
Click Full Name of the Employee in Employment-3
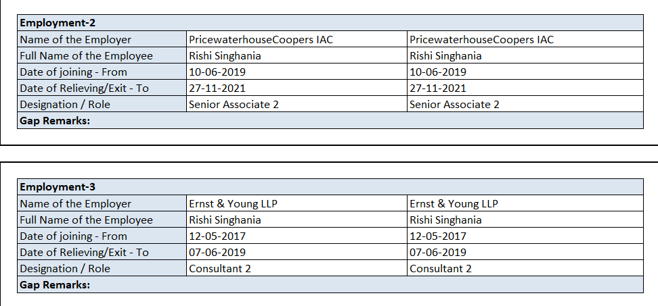tap(86, 220)
